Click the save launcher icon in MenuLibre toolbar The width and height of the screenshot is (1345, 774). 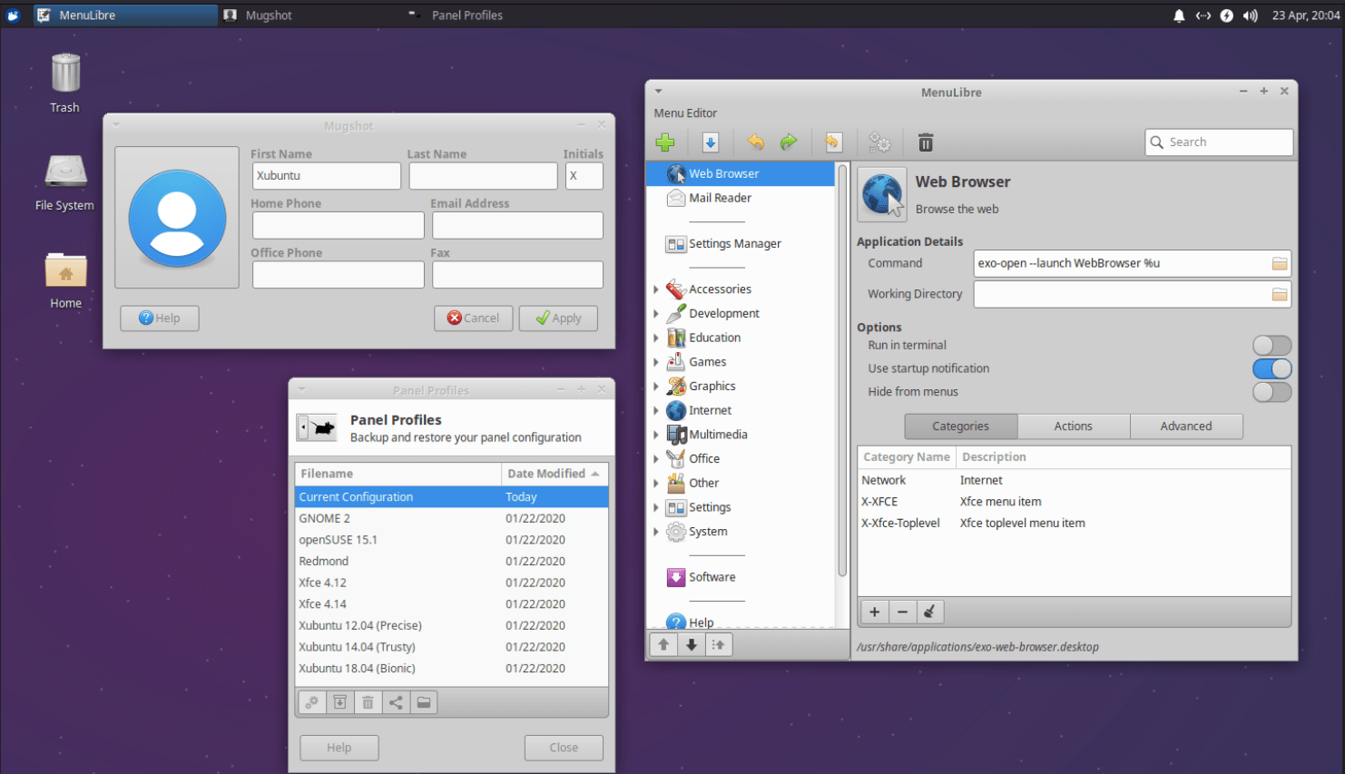pos(711,142)
